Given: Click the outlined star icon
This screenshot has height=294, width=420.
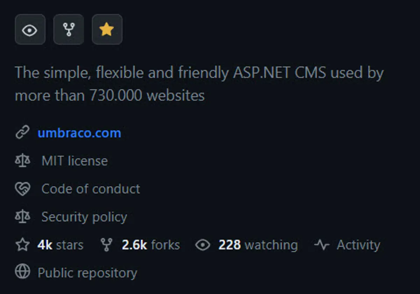Looking at the screenshot, I should (x=23, y=245).
